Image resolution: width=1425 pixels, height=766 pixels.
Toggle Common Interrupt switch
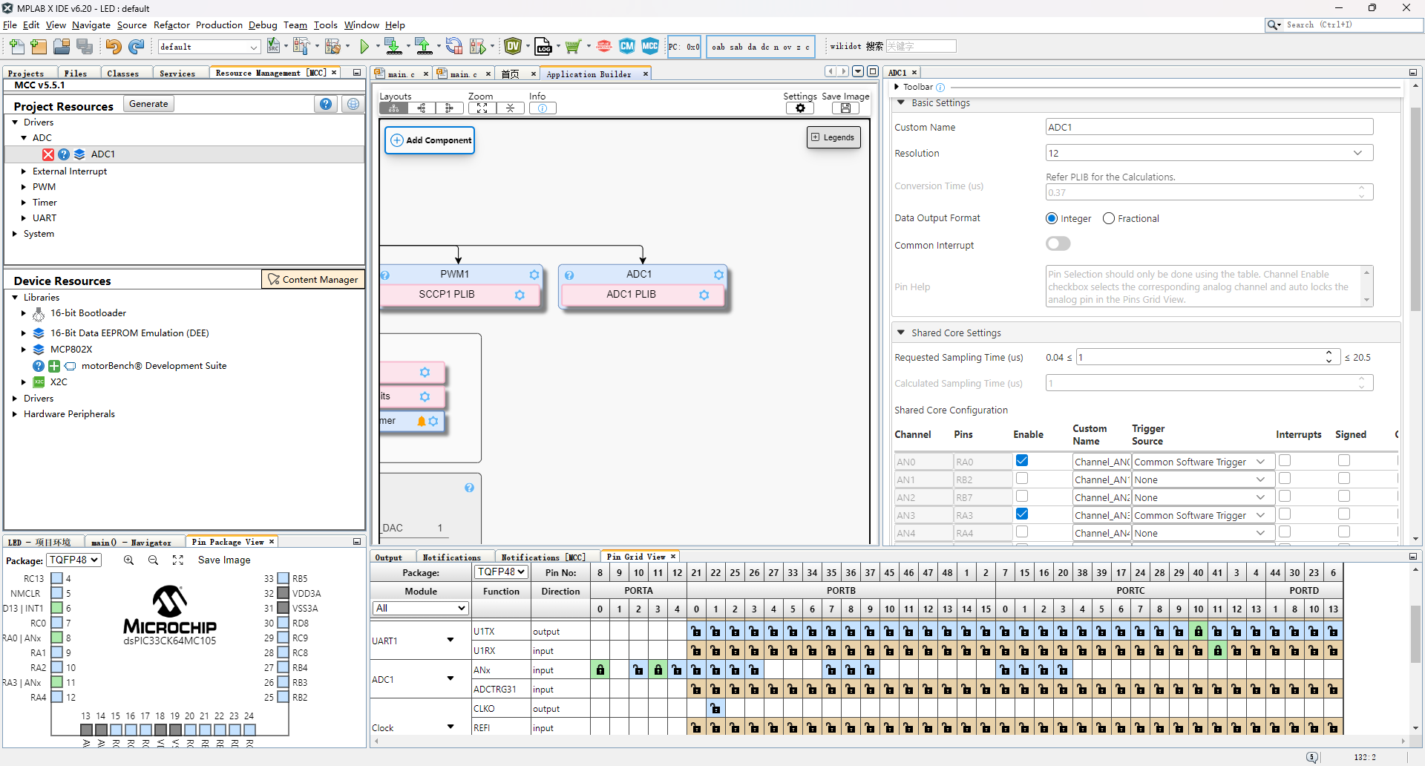[1058, 243]
